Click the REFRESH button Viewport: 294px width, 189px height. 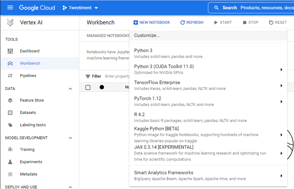(x=192, y=22)
